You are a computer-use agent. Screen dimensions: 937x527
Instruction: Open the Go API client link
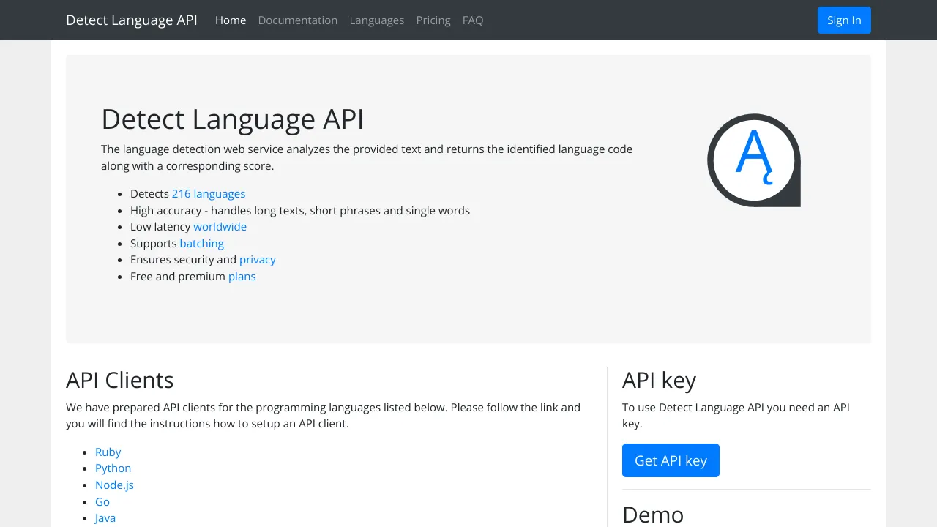pos(102,502)
